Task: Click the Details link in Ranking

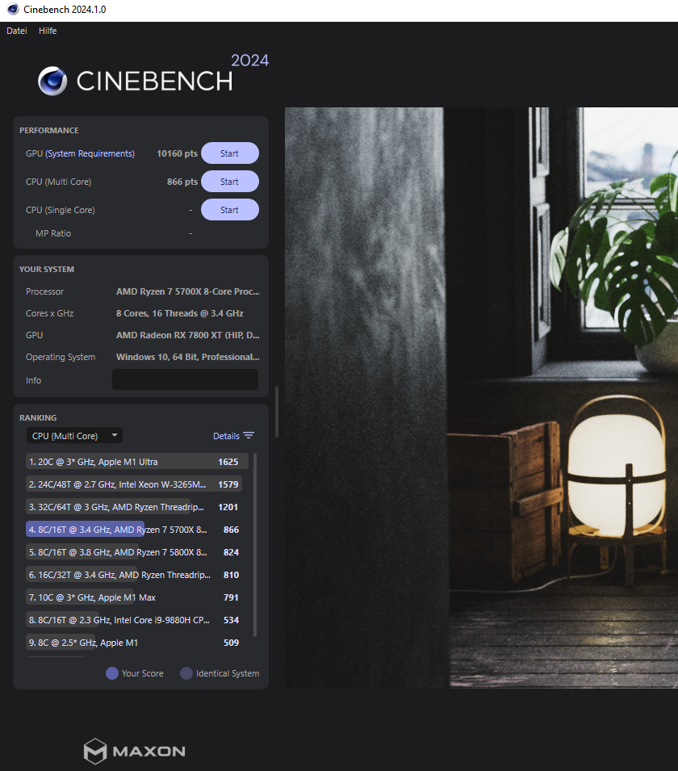Action: tap(226, 436)
